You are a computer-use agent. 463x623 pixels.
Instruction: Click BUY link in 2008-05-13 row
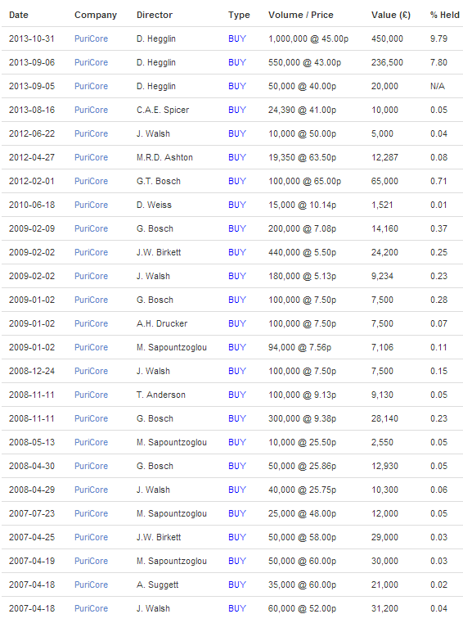(x=237, y=442)
